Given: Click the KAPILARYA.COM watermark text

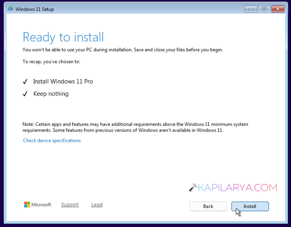Looking at the screenshot, I should (237, 188).
